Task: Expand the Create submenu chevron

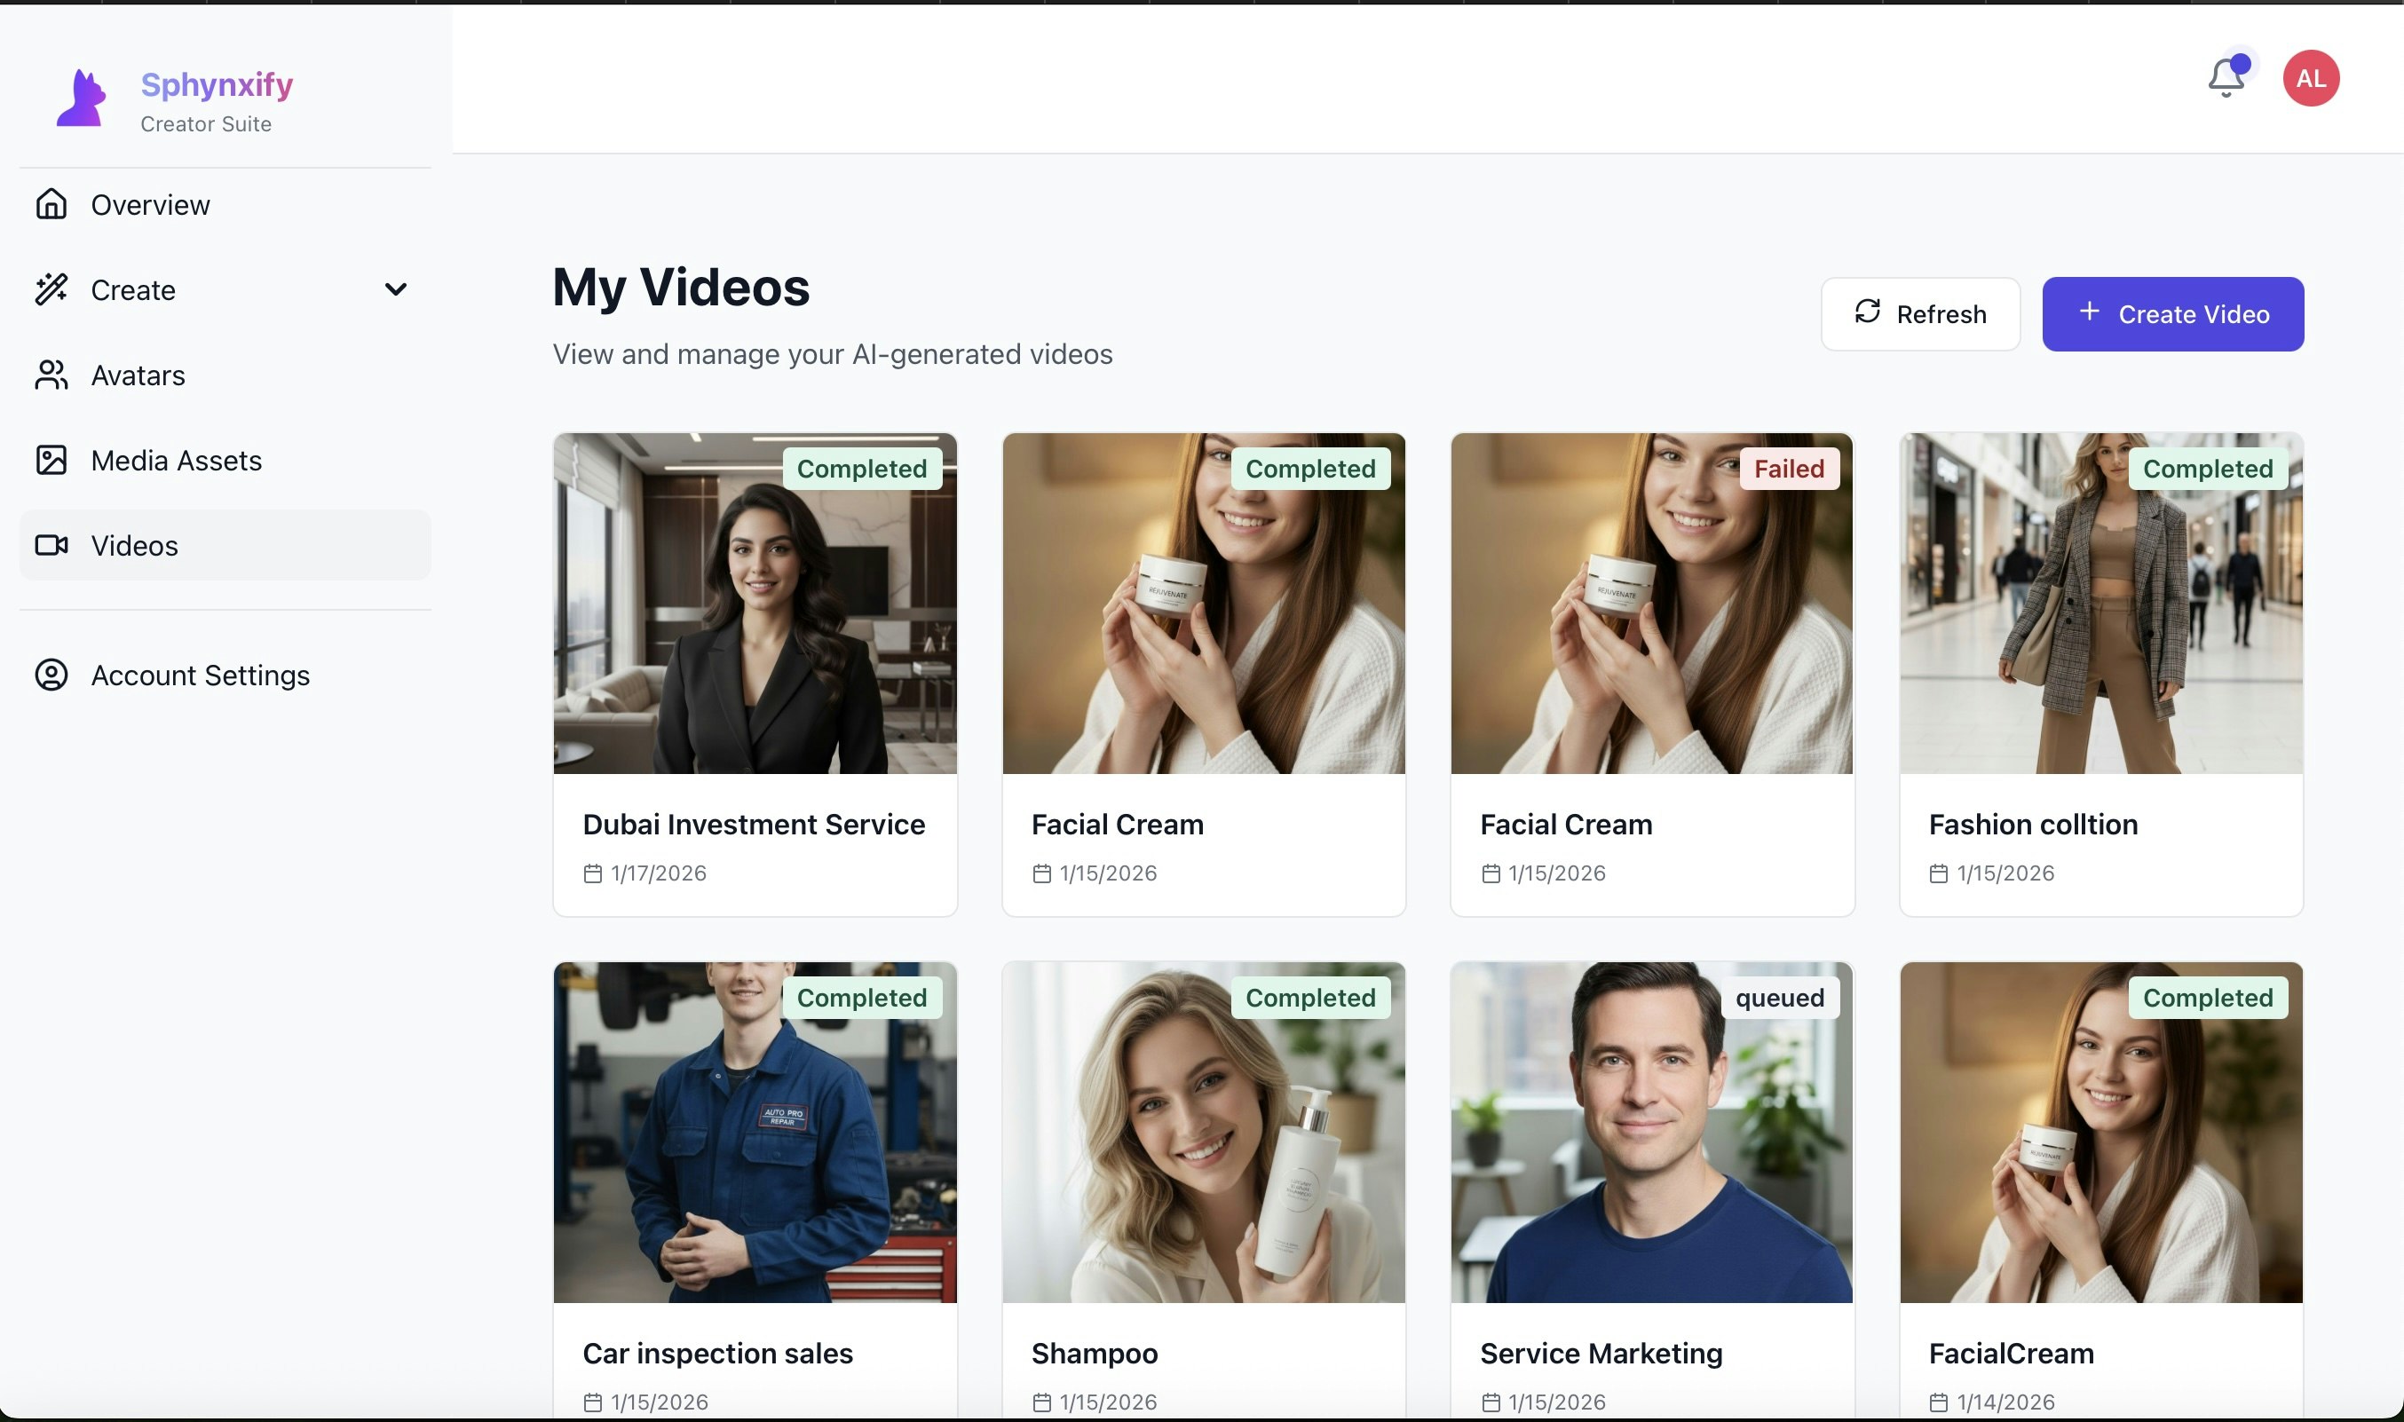Action: coord(396,289)
